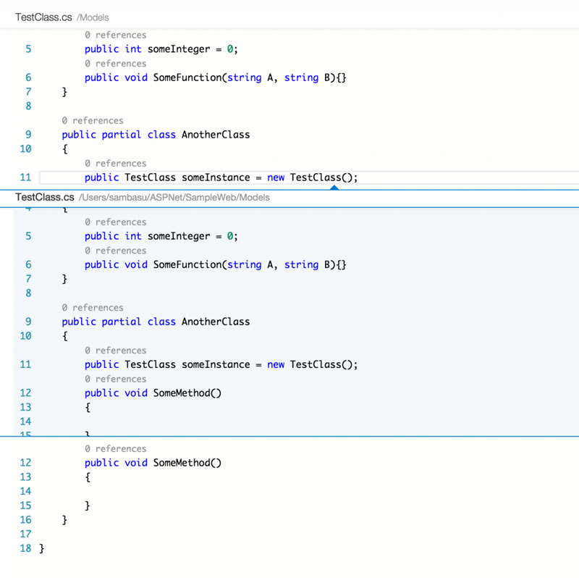This screenshot has height=578, width=579.
Task: Open references lens above AnotherClass in main editor
Action: [92, 120]
